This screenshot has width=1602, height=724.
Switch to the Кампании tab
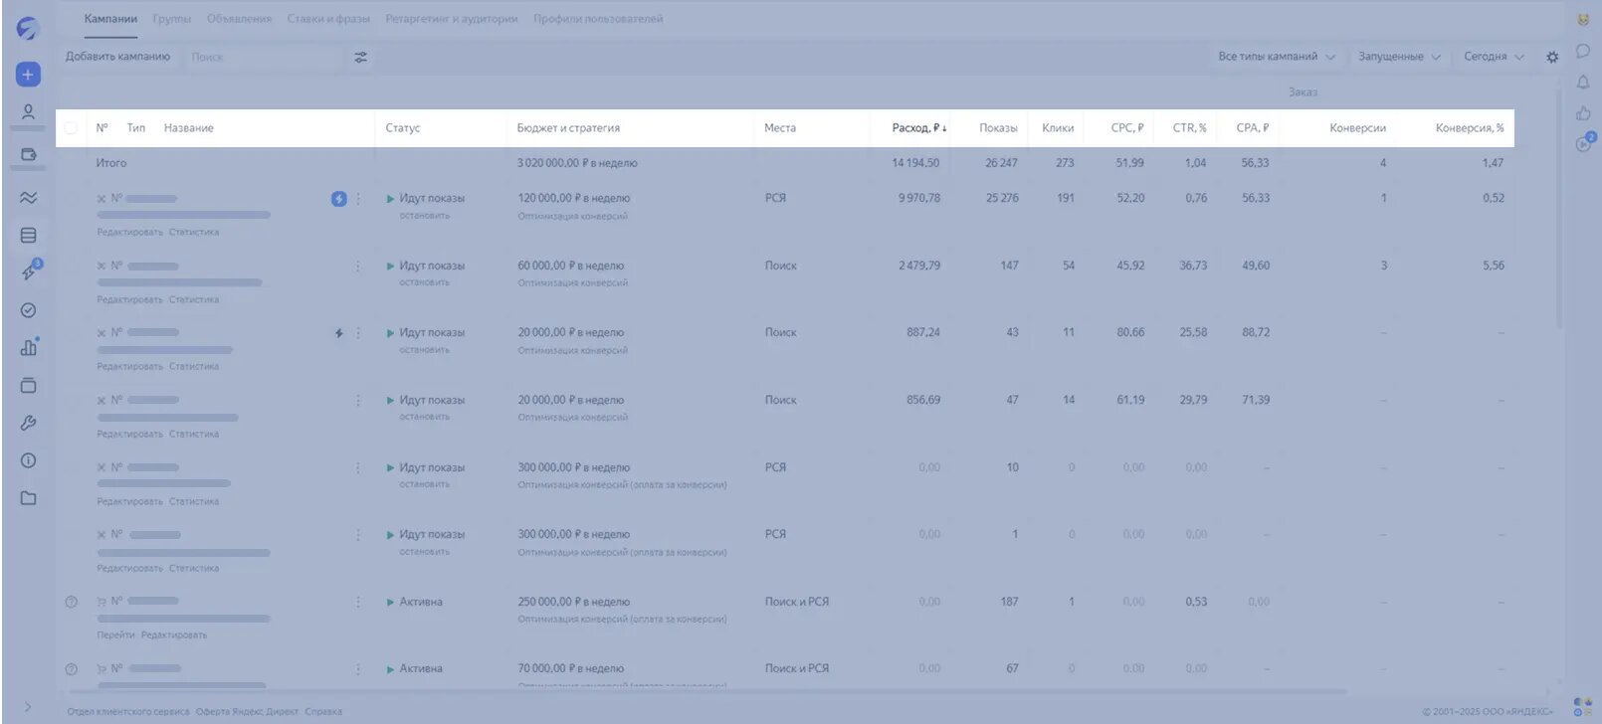(x=110, y=19)
